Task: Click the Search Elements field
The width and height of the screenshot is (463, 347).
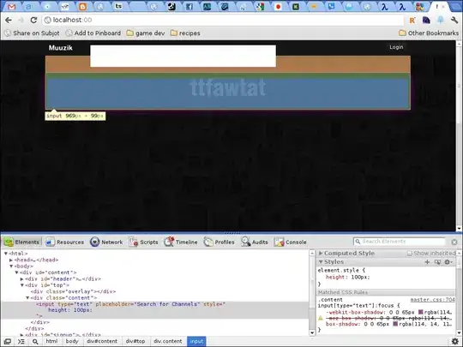Action: [x=400, y=242]
